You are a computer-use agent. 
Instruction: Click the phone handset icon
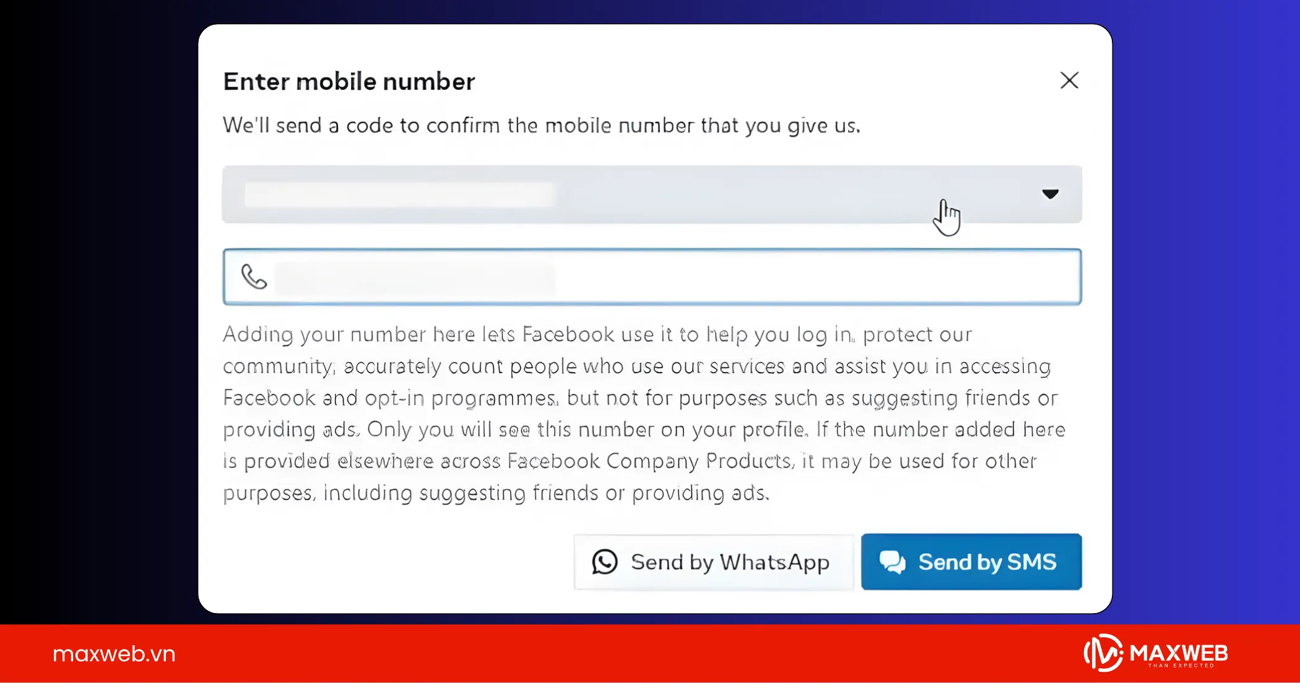254,277
